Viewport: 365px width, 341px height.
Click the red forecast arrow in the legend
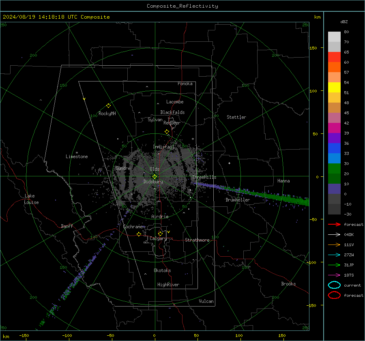click(334, 224)
